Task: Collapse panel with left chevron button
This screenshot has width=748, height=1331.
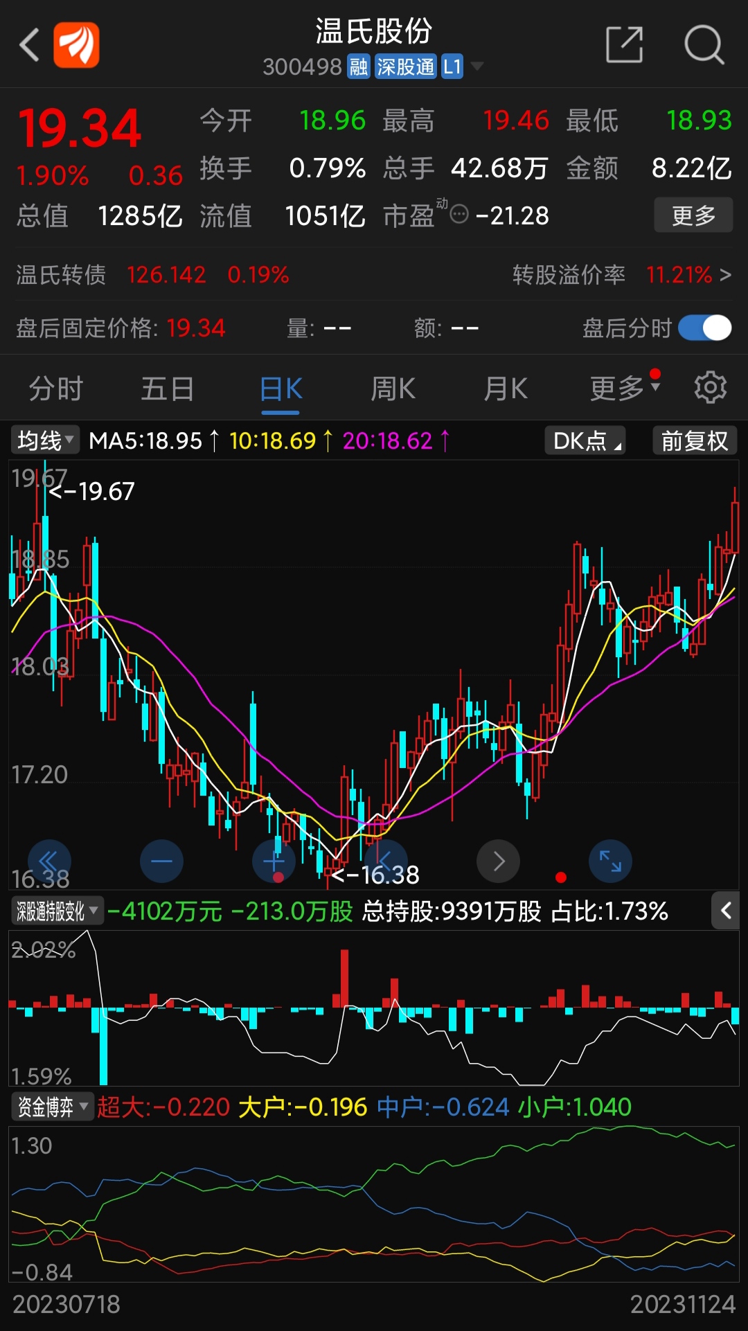Action: pyautogui.click(x=725, y=911)
